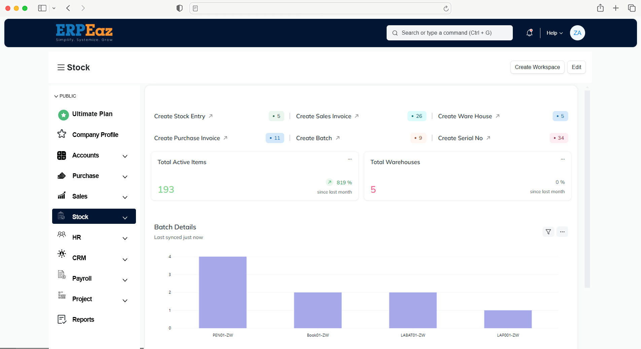Screen dimensions: 641x349
Task: Click the Total Warehouses options ellipsis
Action: pos(563,159)
